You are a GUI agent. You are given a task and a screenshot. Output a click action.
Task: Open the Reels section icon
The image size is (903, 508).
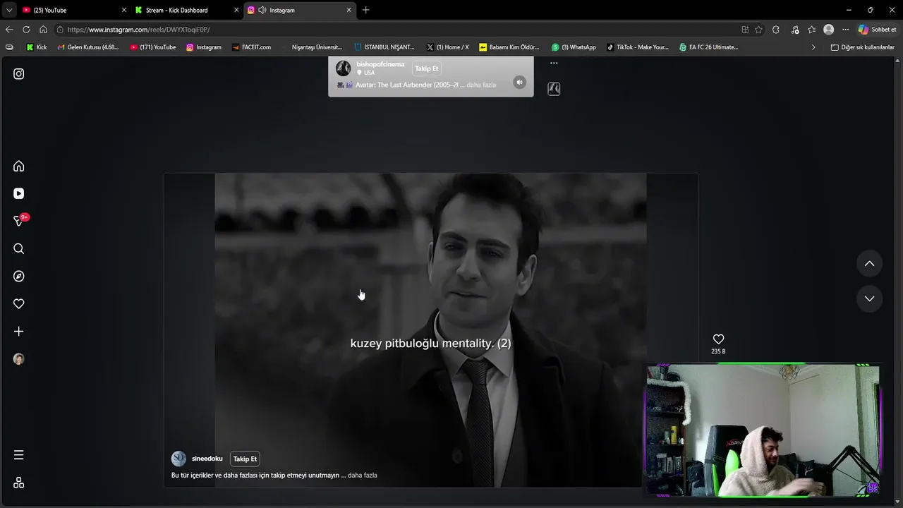[19, 193]
